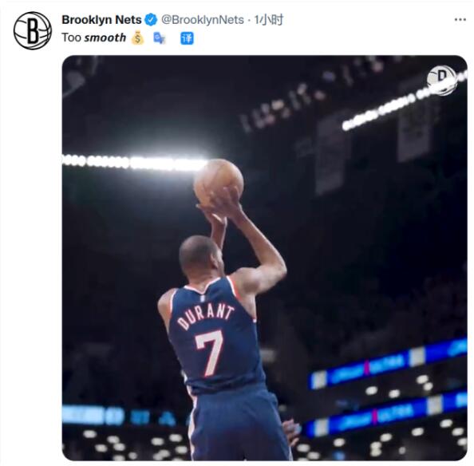Click the Nets watermark logo inside the video
474x466 pixels.
(x=442, y=81)
